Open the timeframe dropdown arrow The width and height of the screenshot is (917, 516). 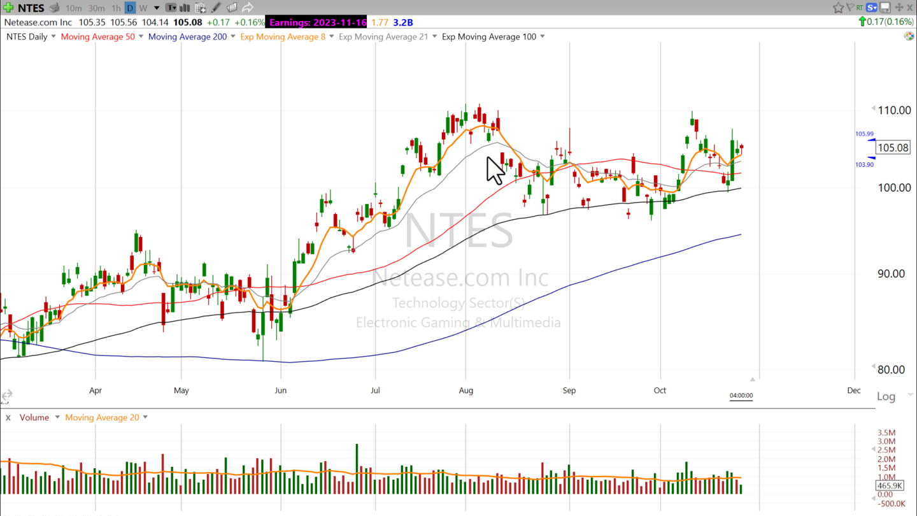[157, 8]
